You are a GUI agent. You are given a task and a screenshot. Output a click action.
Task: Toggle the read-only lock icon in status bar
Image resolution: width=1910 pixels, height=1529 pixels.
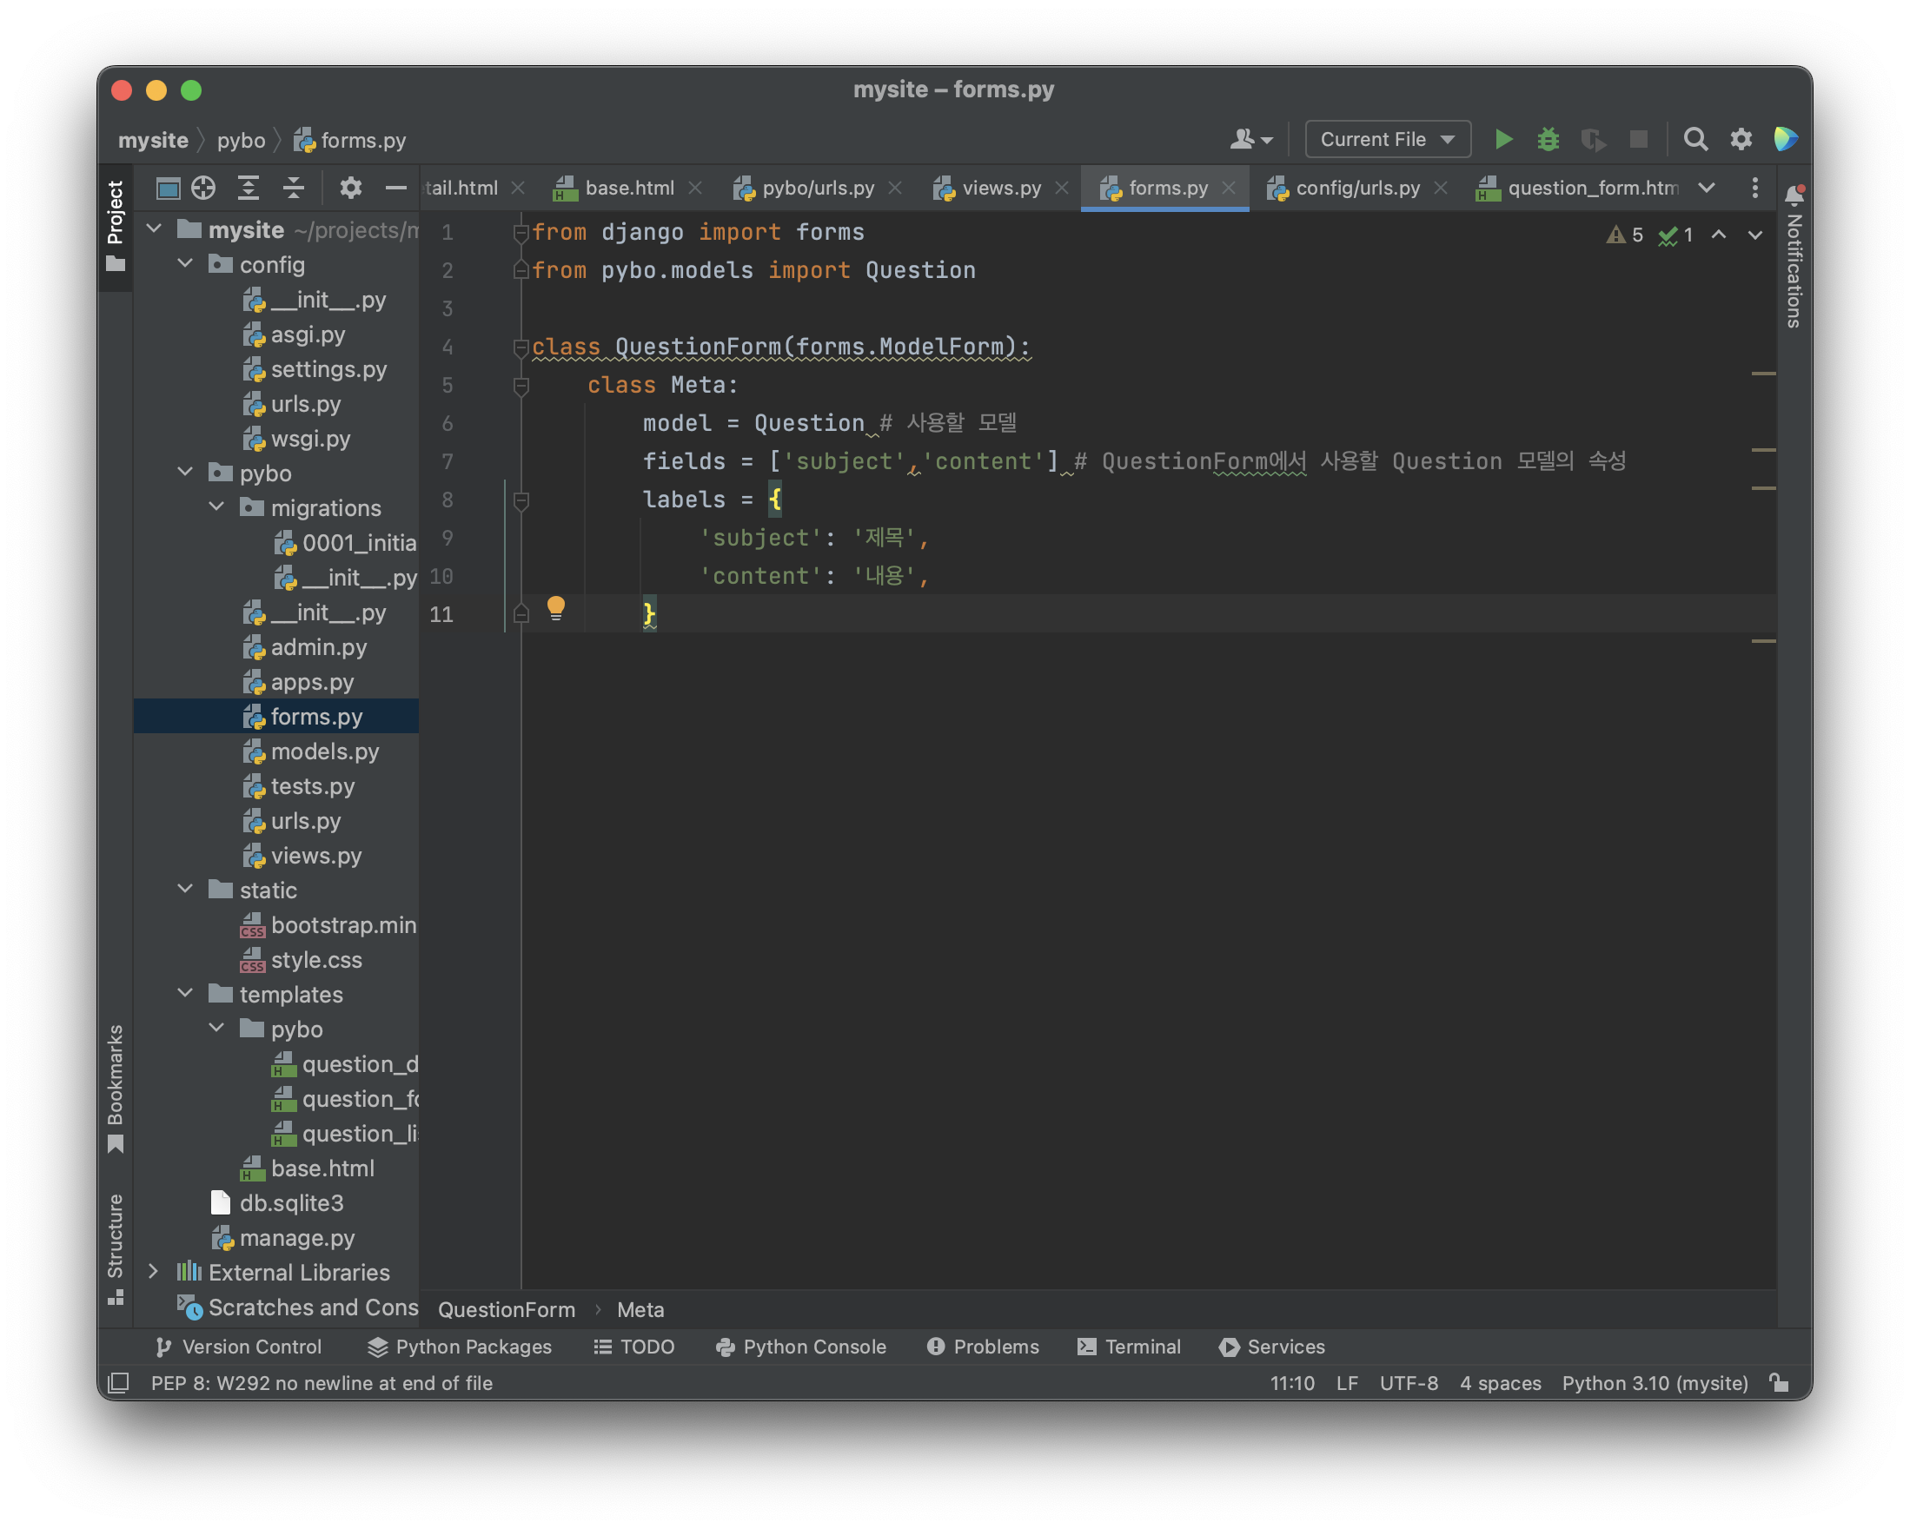click(x=1779, y=1383)
